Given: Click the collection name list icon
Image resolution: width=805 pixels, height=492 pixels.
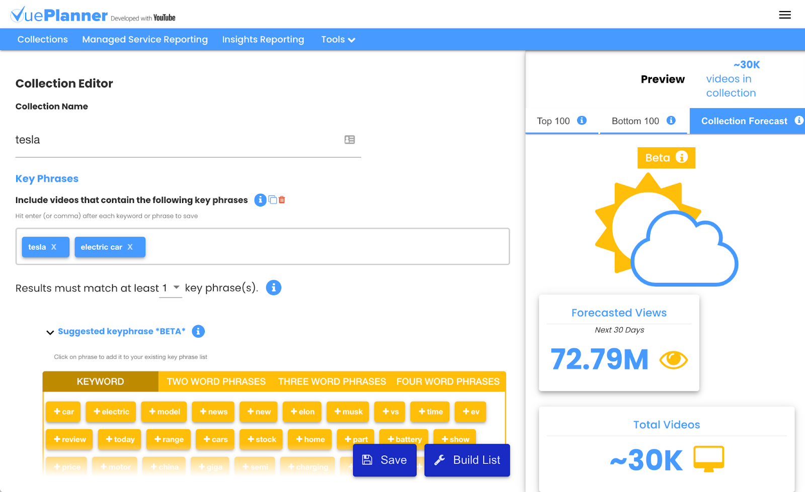Looking at the screenshot, I should click(350, 140).
